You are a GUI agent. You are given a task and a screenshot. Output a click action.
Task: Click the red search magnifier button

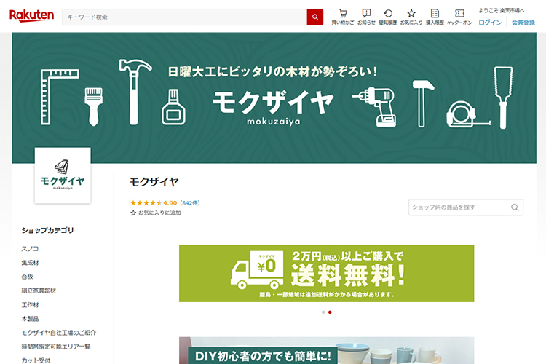point(314,17)
